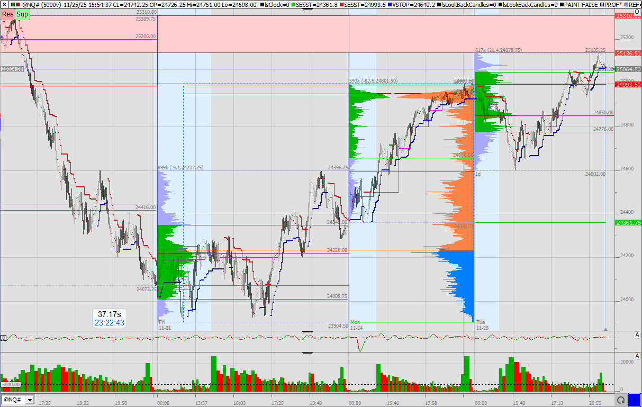Click the red candle color square in title bar
The image size is (642, 407).
[x=18, y=4]
